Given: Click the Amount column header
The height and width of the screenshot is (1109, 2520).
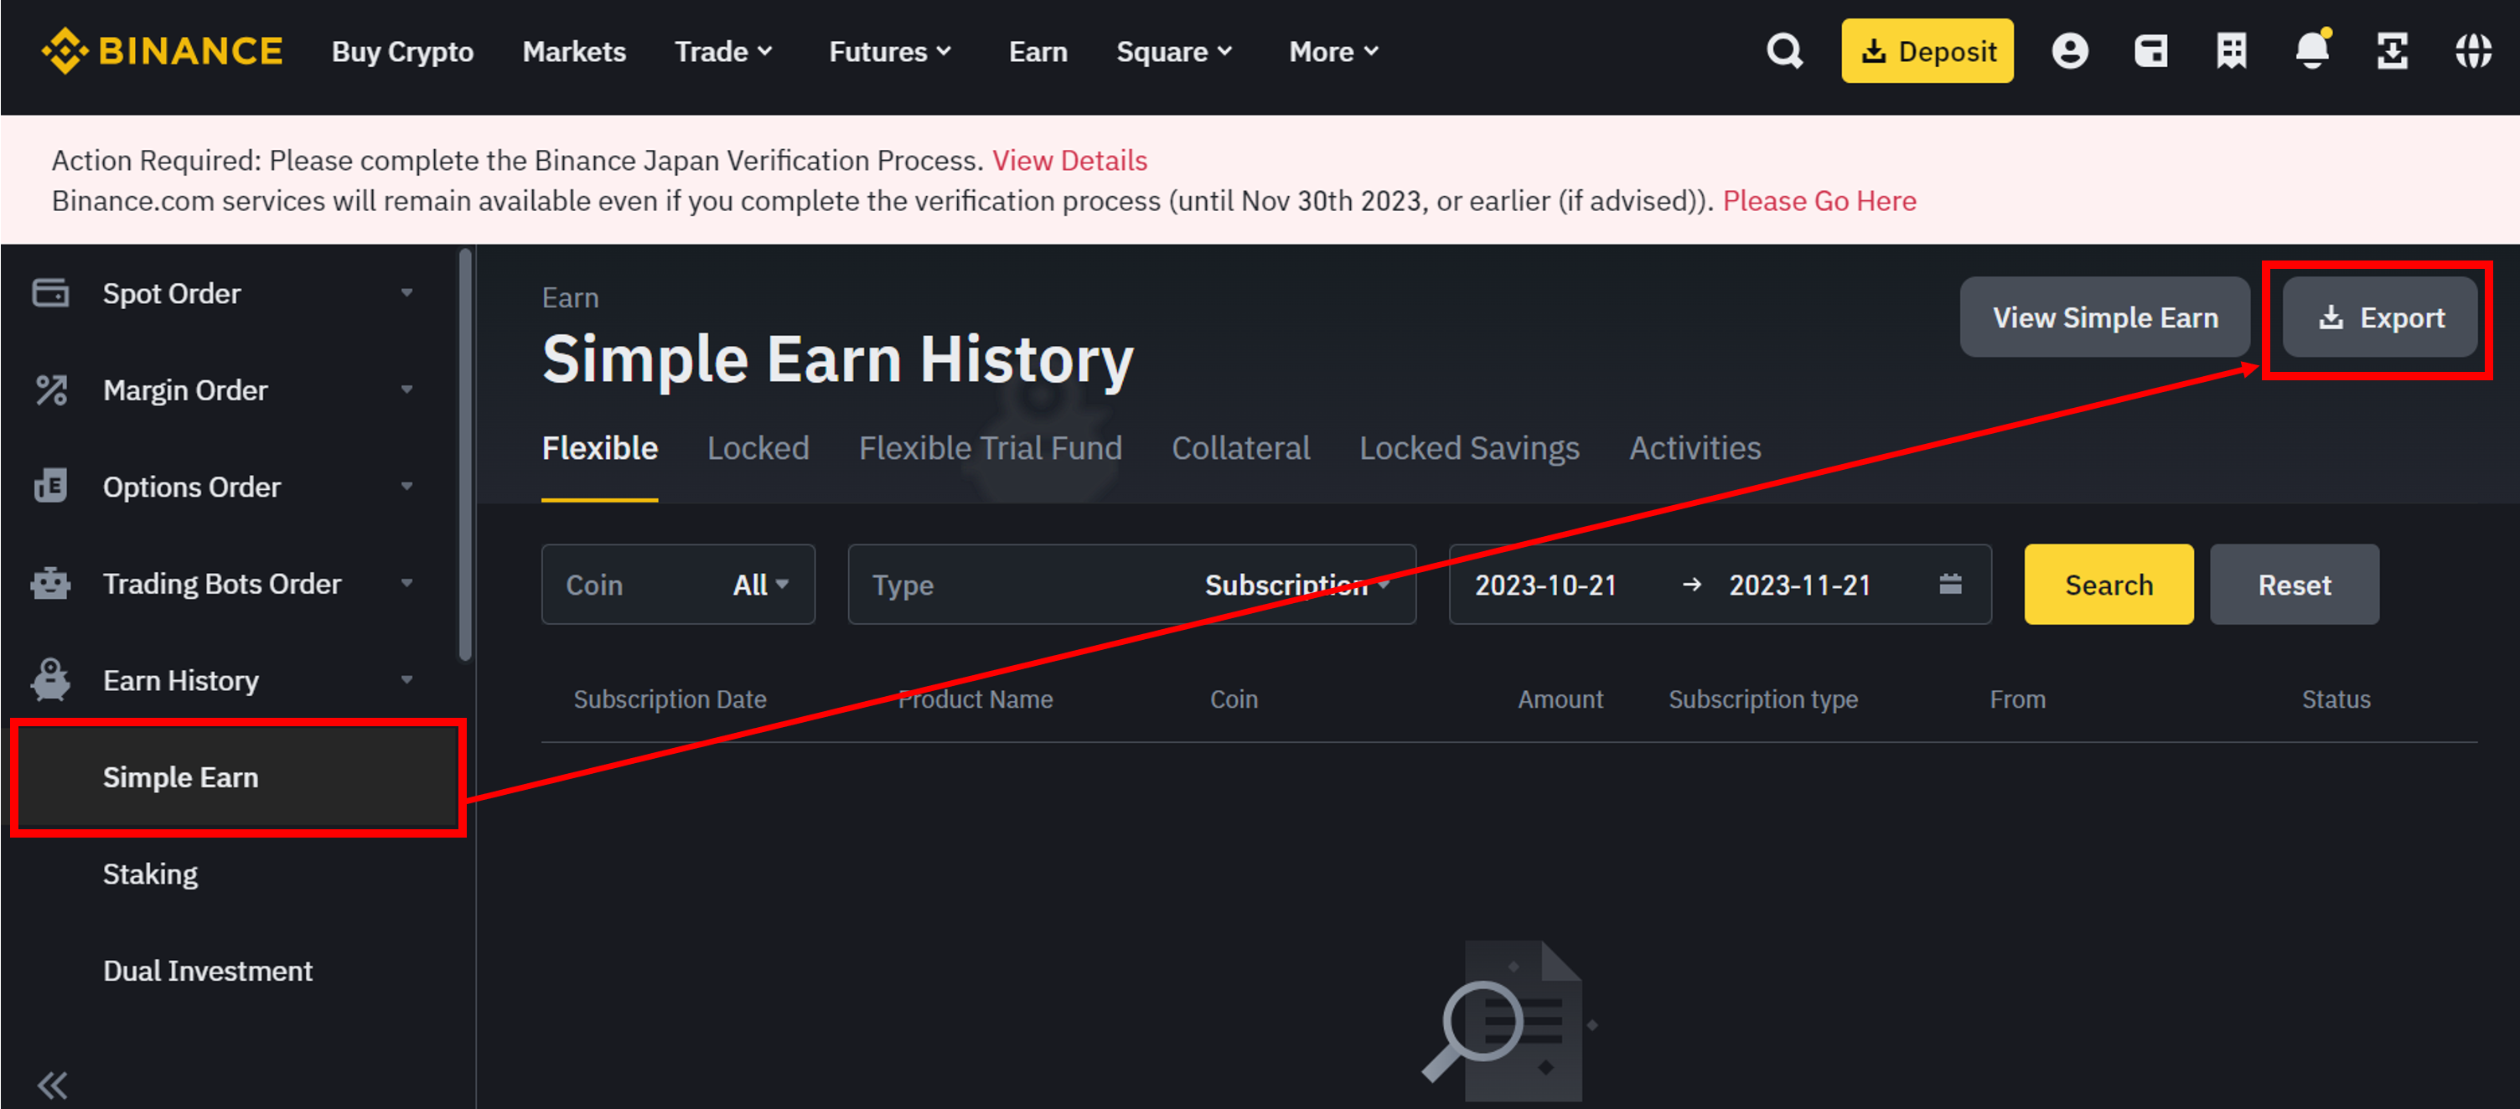Looking at the screenshot, I should pyautogui.click(x=1560, y=699).
